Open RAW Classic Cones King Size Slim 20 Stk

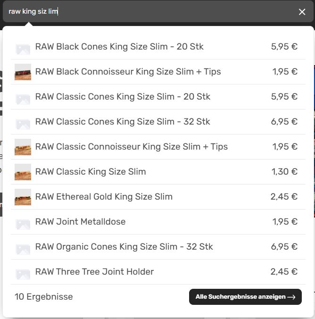pyautogui.click(x=123, y=97)
